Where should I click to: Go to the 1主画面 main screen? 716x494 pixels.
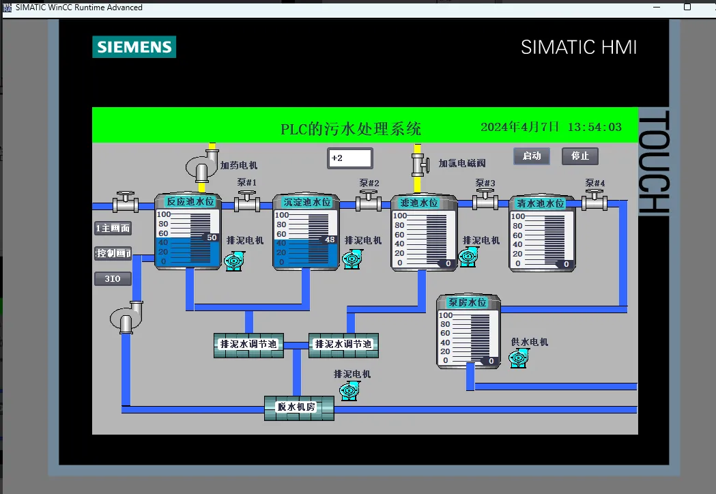coord(113,229)
